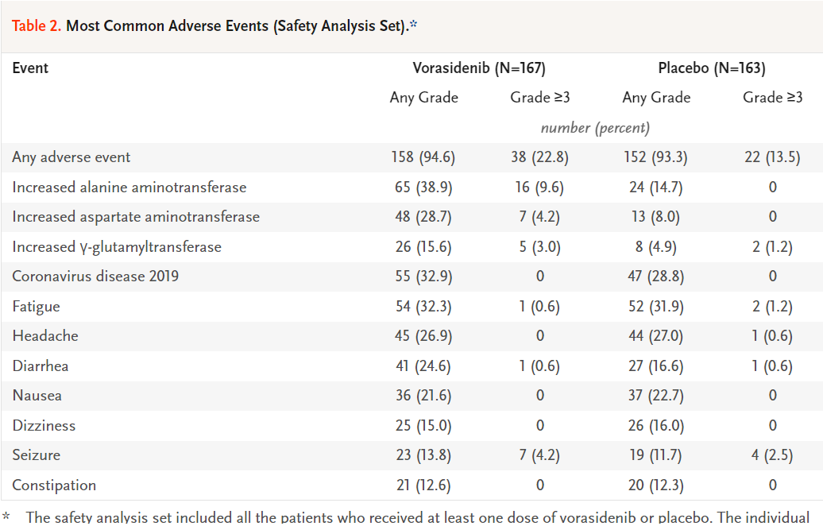Viewport: 823px width, 526px height.
Task: Click the 'Vorasidenib (N=167)' column header
Action: pos(479,68)
